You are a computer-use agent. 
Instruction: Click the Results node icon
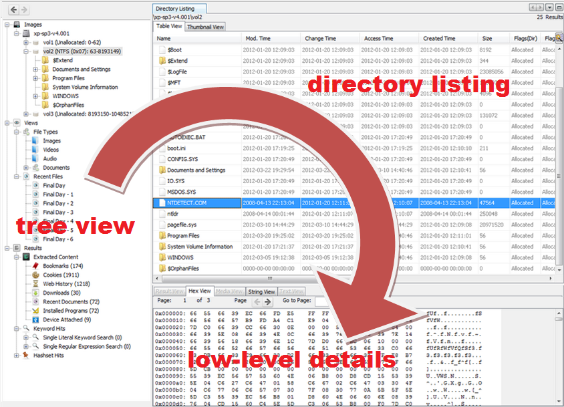pos(17,247)
